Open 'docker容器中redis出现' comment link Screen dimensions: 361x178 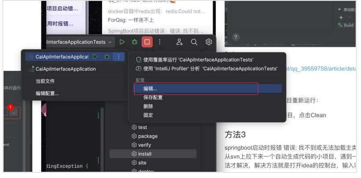tap(157, 11)
